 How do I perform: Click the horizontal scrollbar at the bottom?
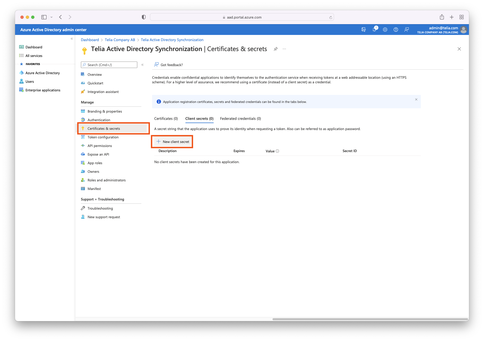(x=370, y=319)
